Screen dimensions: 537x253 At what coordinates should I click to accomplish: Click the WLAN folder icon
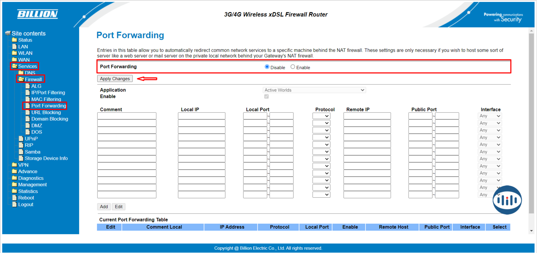coord(14,53)
